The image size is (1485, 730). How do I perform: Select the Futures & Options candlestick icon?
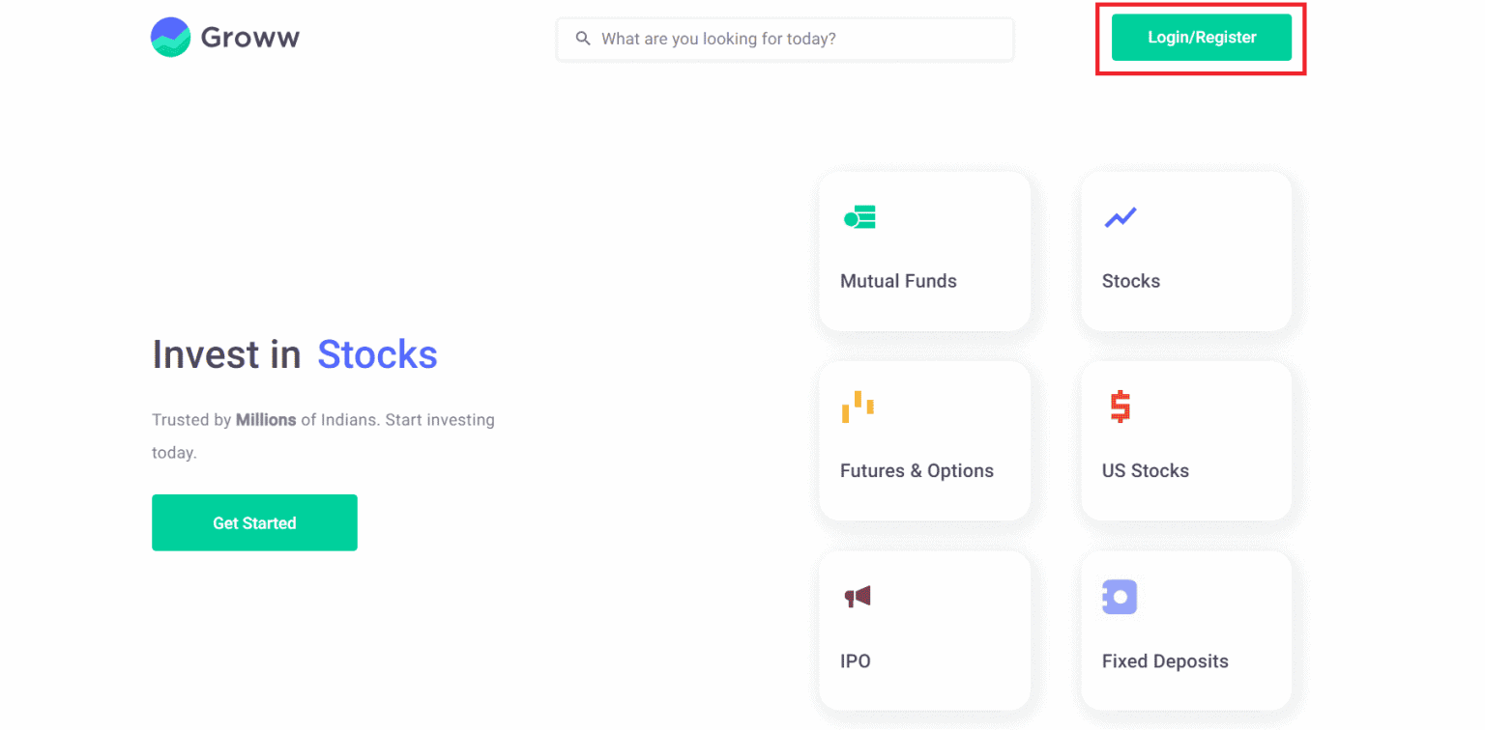pos(859,407)
